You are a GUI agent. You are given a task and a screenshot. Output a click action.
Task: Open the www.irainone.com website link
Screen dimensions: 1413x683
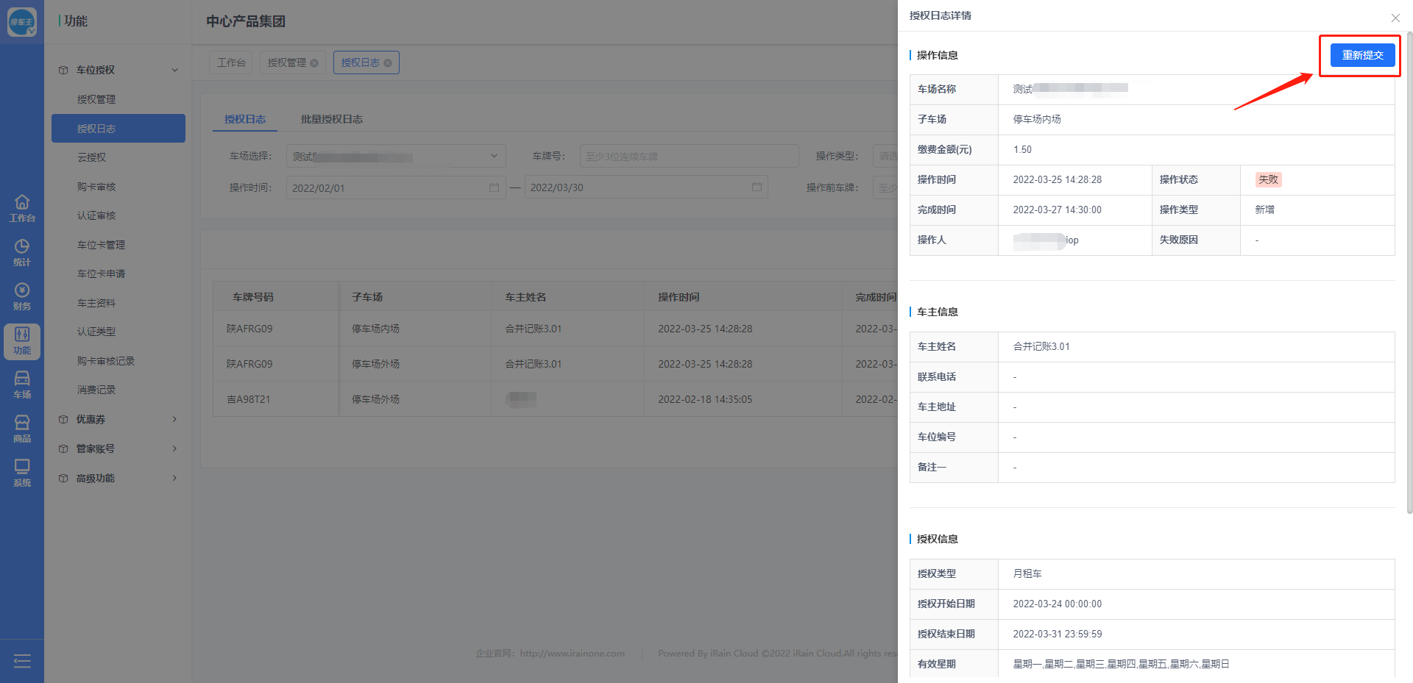point(573,654)
